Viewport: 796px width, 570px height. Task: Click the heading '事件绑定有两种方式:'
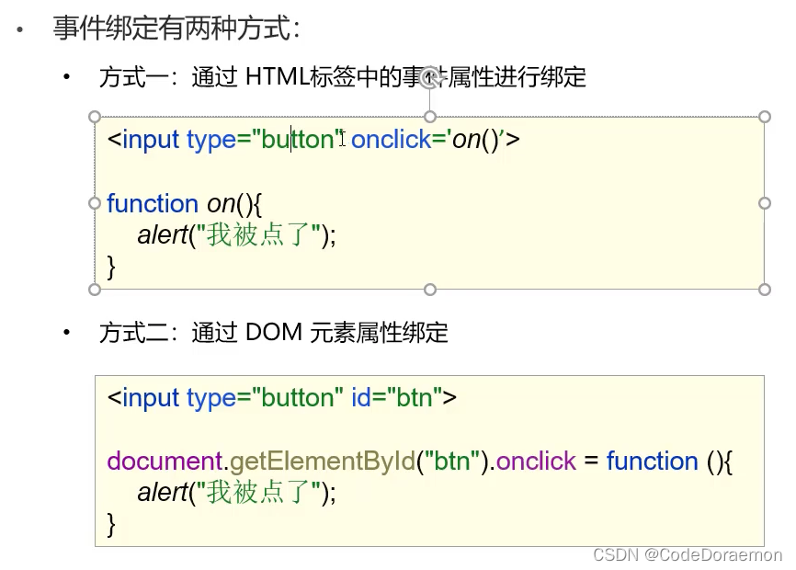[x=176, y=28]
